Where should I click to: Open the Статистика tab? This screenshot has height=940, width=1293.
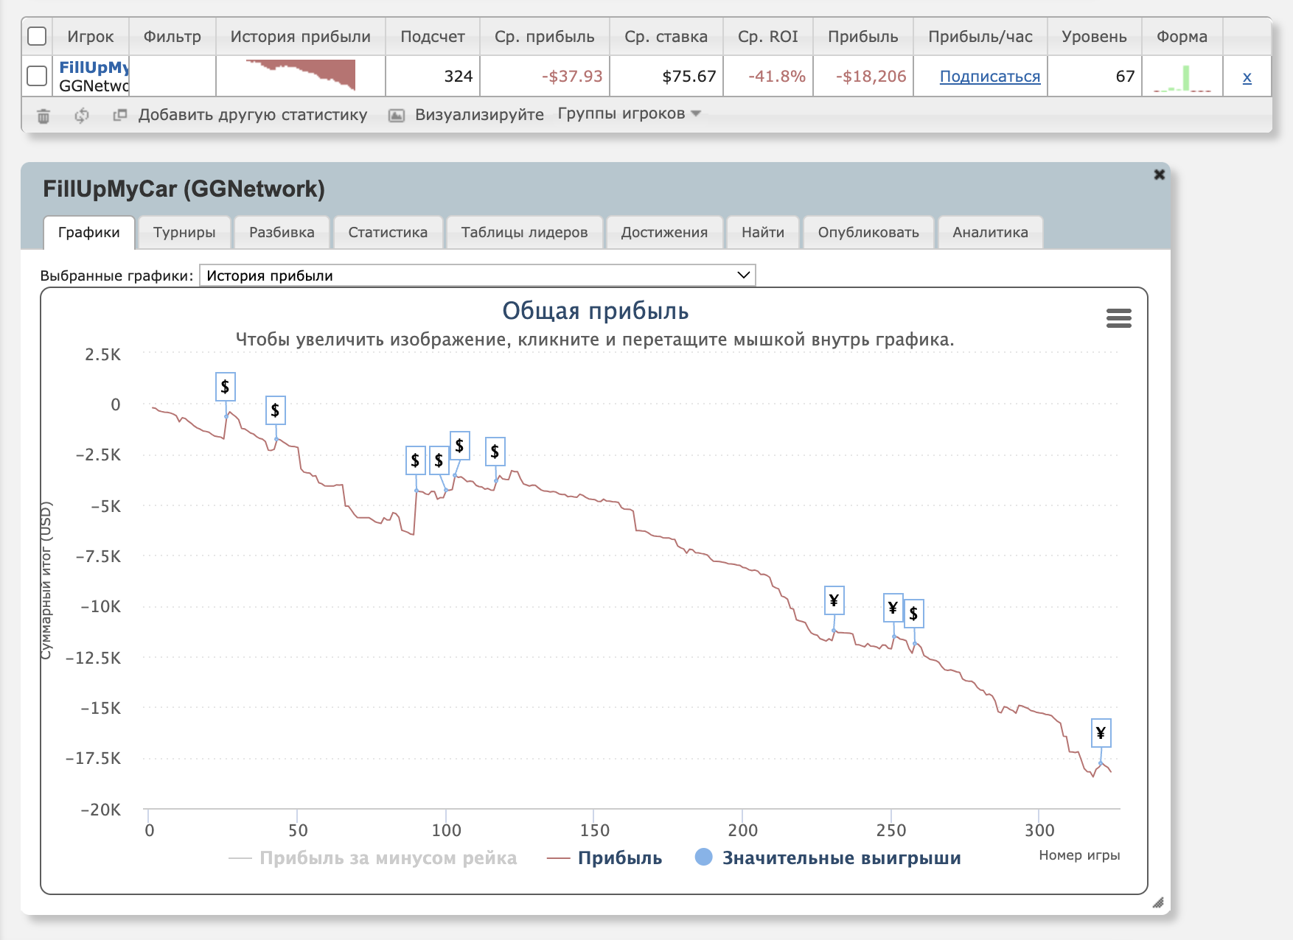(388, 233)
